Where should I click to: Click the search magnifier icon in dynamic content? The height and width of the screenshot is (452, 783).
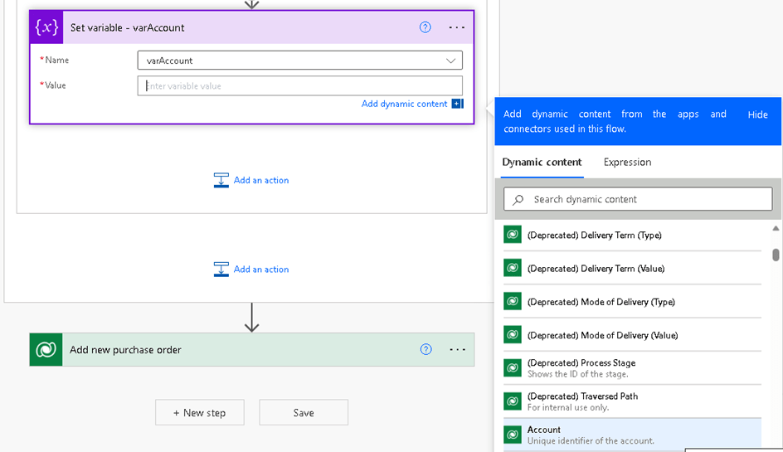(518, 199)
